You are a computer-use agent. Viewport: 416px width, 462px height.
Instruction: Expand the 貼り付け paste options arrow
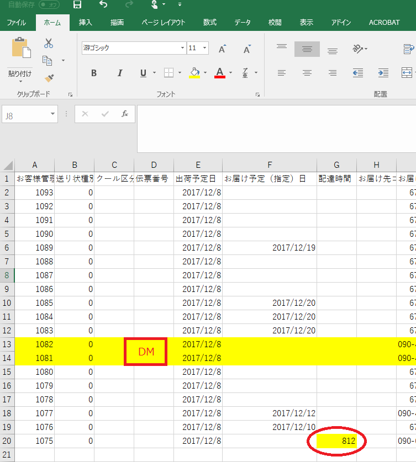point(20,81)
